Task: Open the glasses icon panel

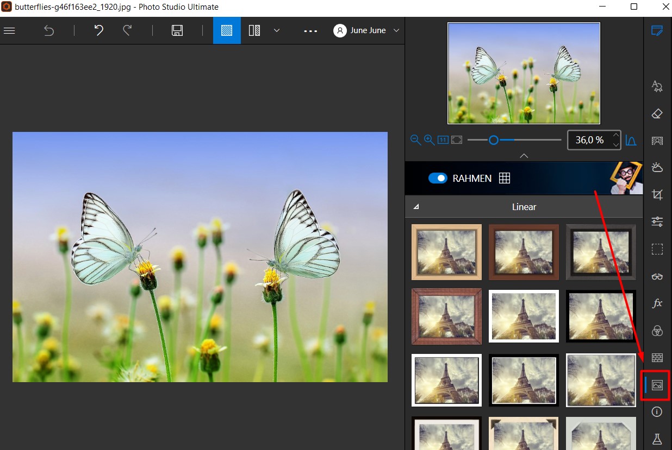Action: tap(657, 276)
